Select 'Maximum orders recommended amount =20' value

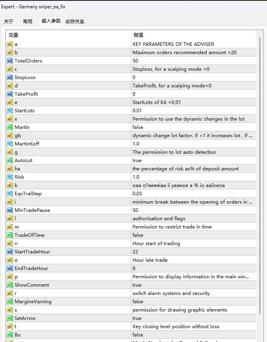coord(185,53)
